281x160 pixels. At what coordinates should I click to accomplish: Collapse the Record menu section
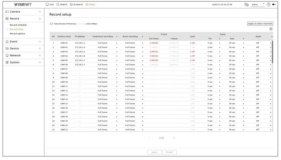tap(24, 19)
